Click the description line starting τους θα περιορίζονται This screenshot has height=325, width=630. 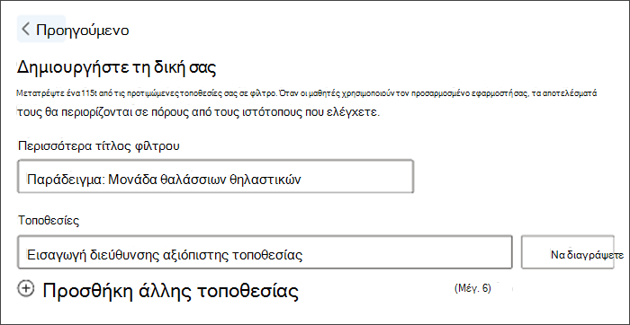click(x=198, y=111)
